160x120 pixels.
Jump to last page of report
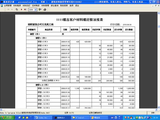[x=25, y=10]
